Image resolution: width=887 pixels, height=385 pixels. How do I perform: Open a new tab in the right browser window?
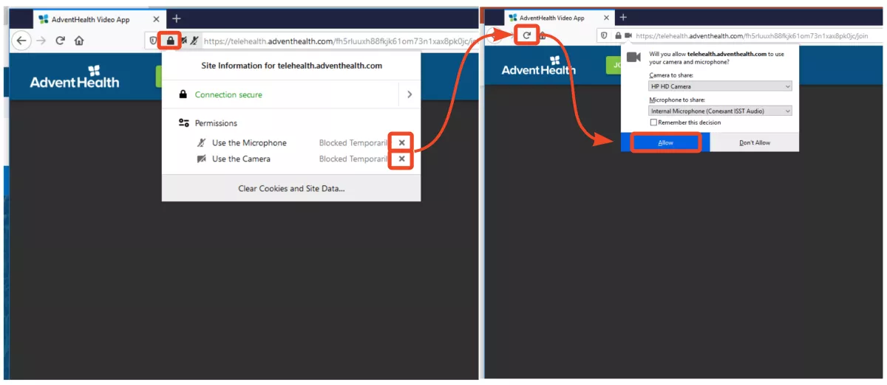pos(623,17)
